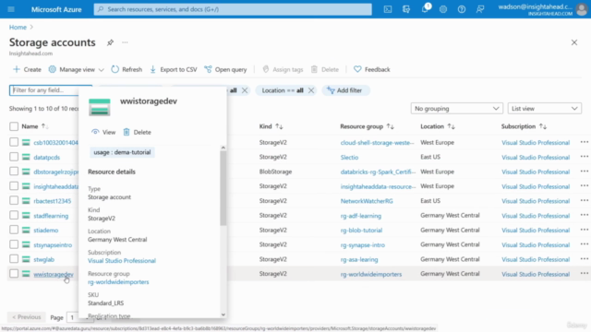Click Delete in wwistoragedev popup

(138, 132)
